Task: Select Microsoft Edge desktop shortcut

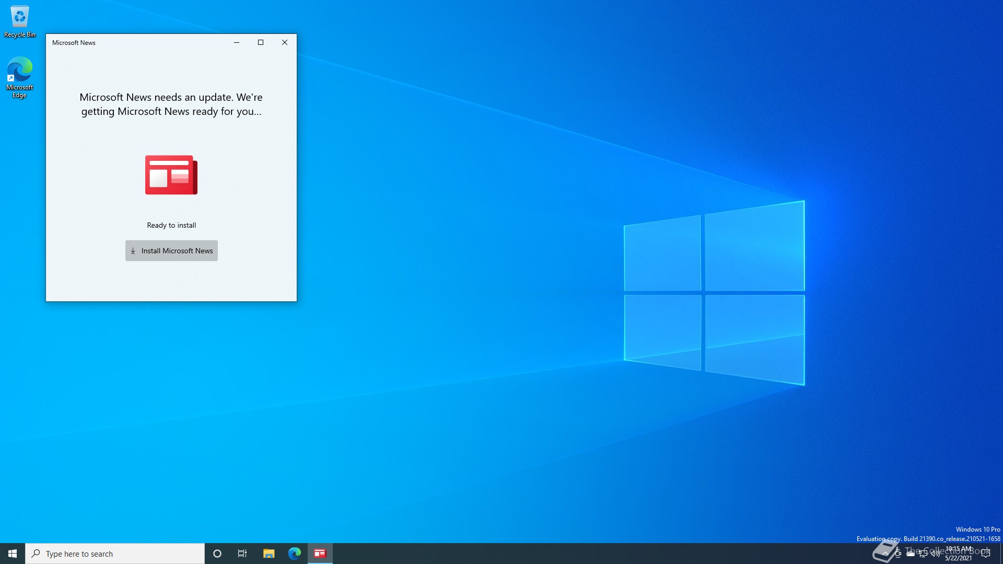Action: (x=20, y=77)
